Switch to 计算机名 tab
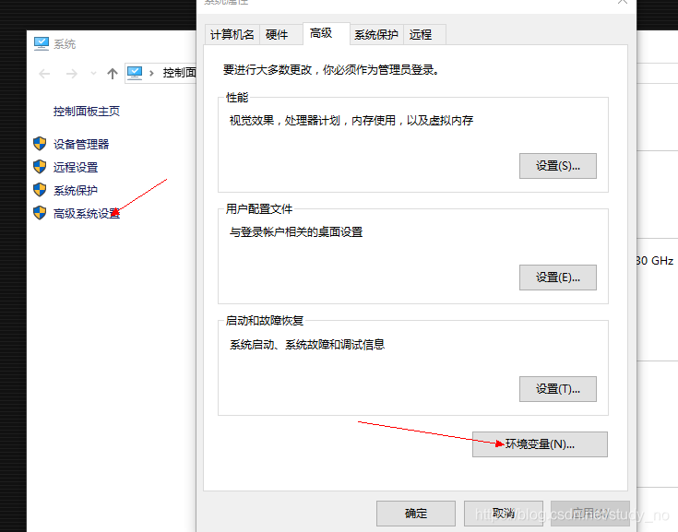678x532 pixels. pyautogui.click(x=232, y=34)
